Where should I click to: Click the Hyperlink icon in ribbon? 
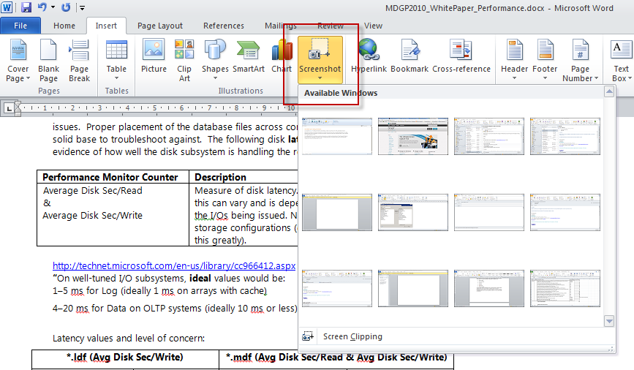(x=369, y=58)
